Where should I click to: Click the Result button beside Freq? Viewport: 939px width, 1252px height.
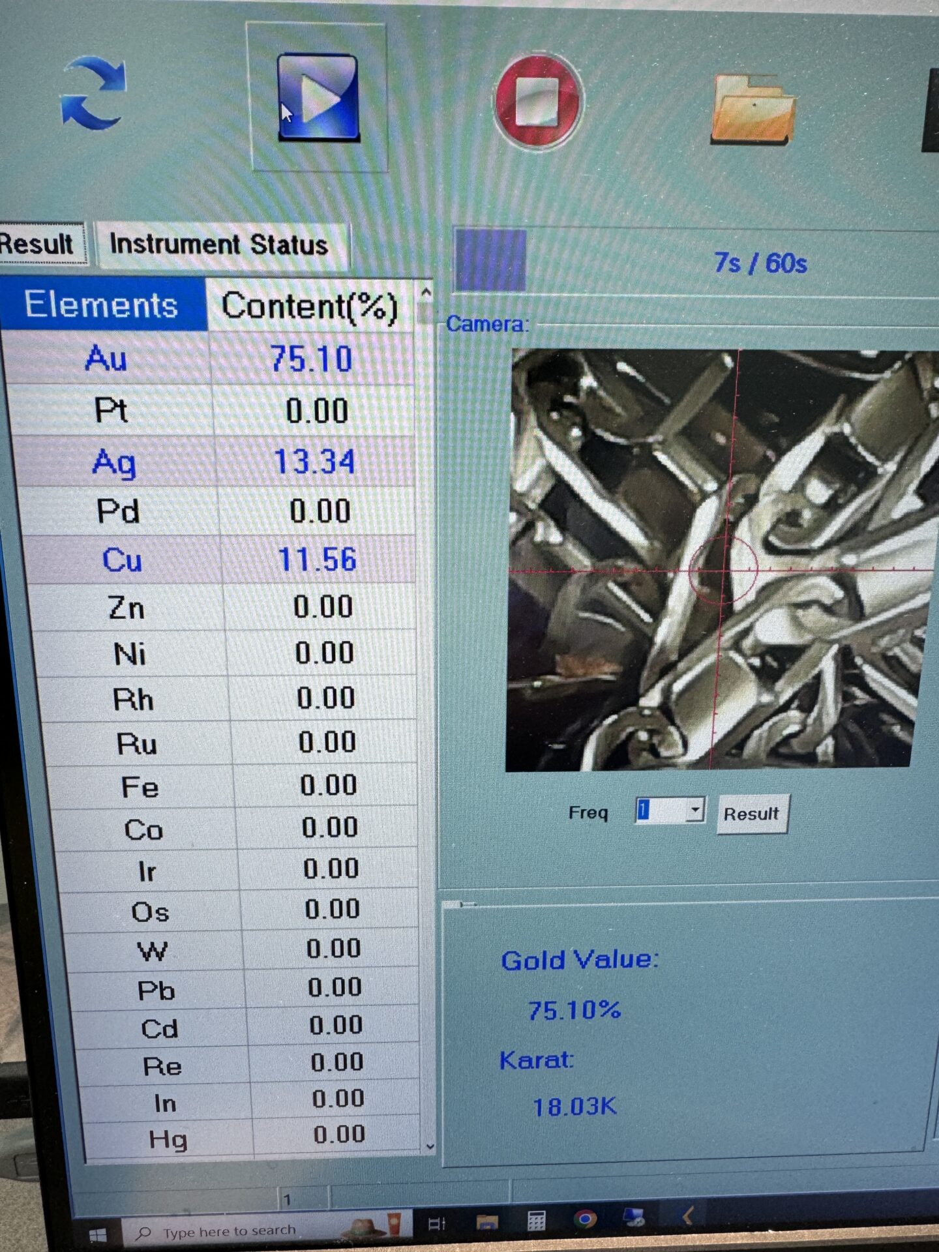[752, 813]
